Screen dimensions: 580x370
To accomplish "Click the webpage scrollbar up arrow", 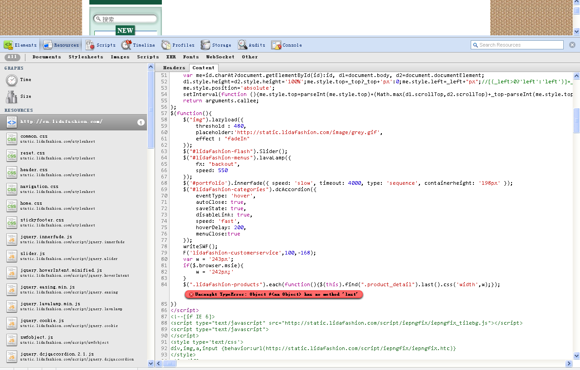I will click(576, 3).
